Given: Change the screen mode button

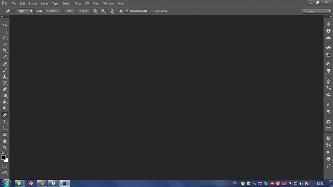Looking at the screenshot, I should click(x=5, y=173).
